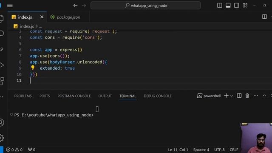
Task: Open the package.json tab
Action: pyautogui.click(x=68, y=17)
